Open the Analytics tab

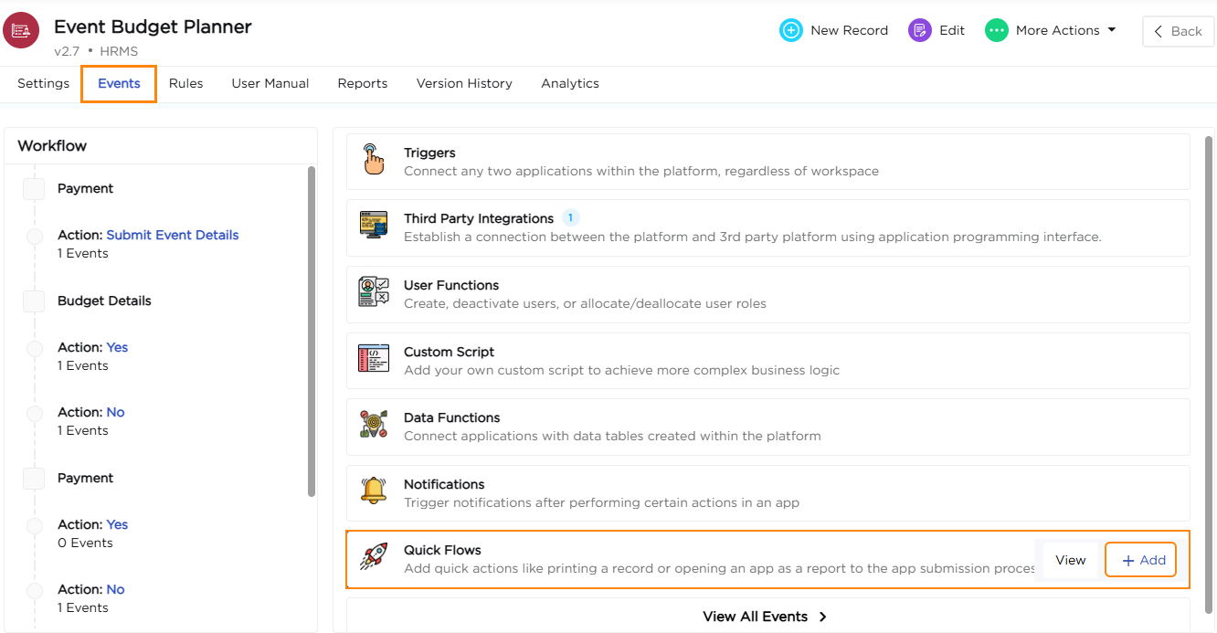(569, 83)
